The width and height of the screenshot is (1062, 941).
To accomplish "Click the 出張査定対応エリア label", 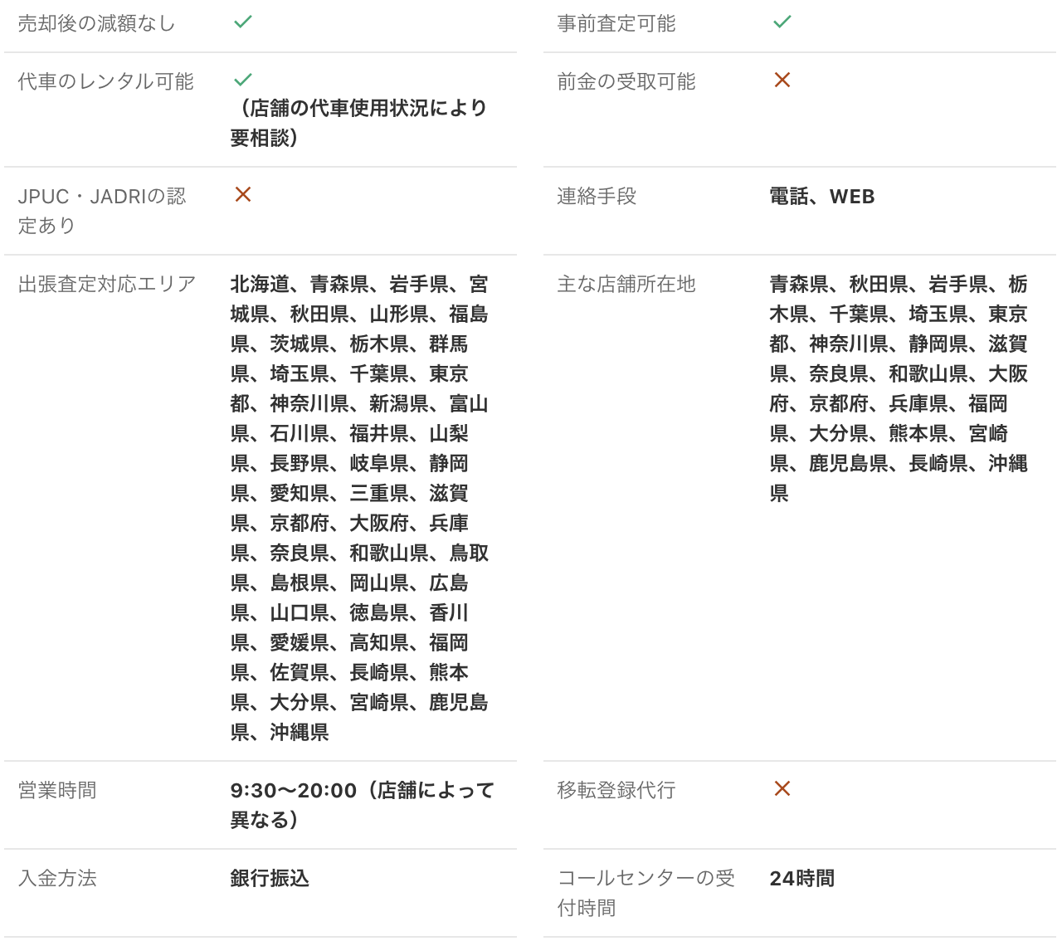I will point(106,285).
